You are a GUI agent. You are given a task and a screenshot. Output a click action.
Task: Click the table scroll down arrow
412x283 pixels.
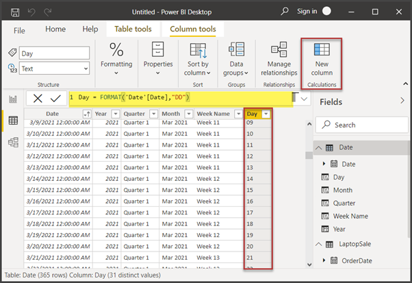click(309, 264)
